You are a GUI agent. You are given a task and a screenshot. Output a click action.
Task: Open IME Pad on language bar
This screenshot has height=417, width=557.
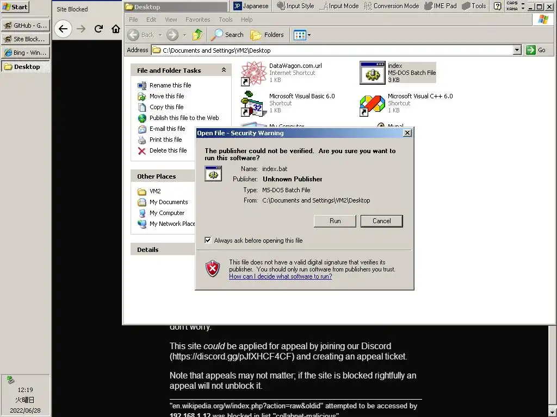(x=441, y=6)
